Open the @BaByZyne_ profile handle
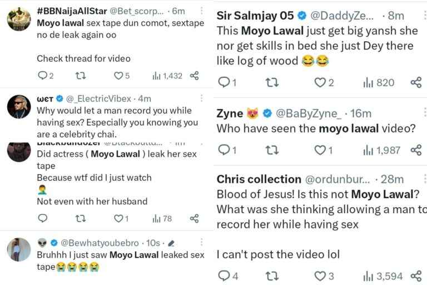The height and width of the screenshot is (285, 427). pos(308,114)
